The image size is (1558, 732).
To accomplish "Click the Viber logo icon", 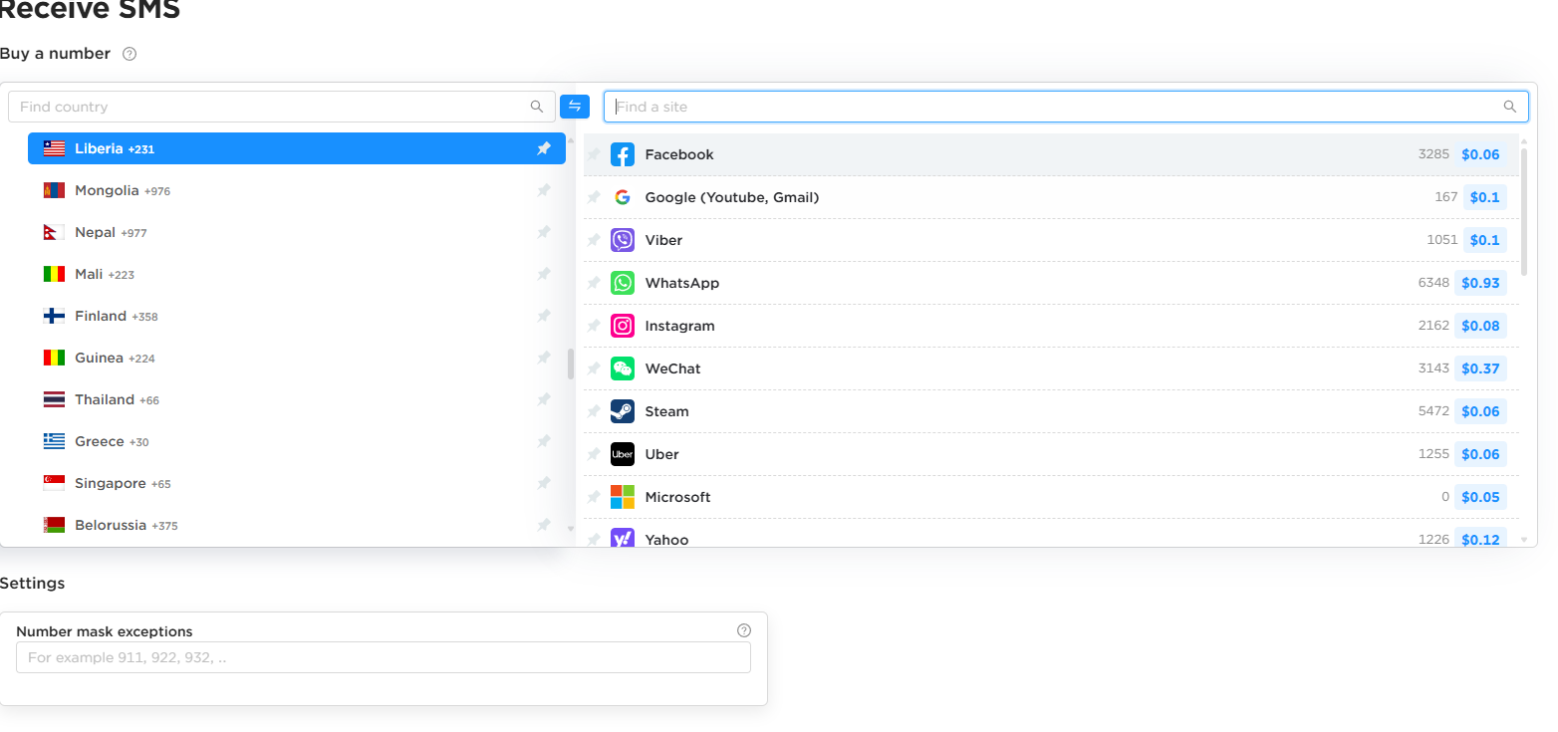I will 623,240.
